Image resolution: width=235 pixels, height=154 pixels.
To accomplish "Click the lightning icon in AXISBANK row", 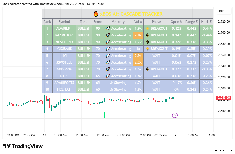I will pyautogui.click(x=148, y=69).
